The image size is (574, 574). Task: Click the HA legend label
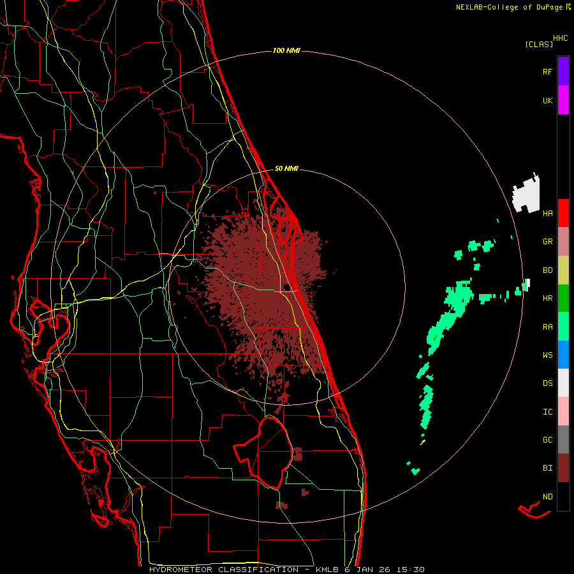pyautogui.click(x=547, y=214)
